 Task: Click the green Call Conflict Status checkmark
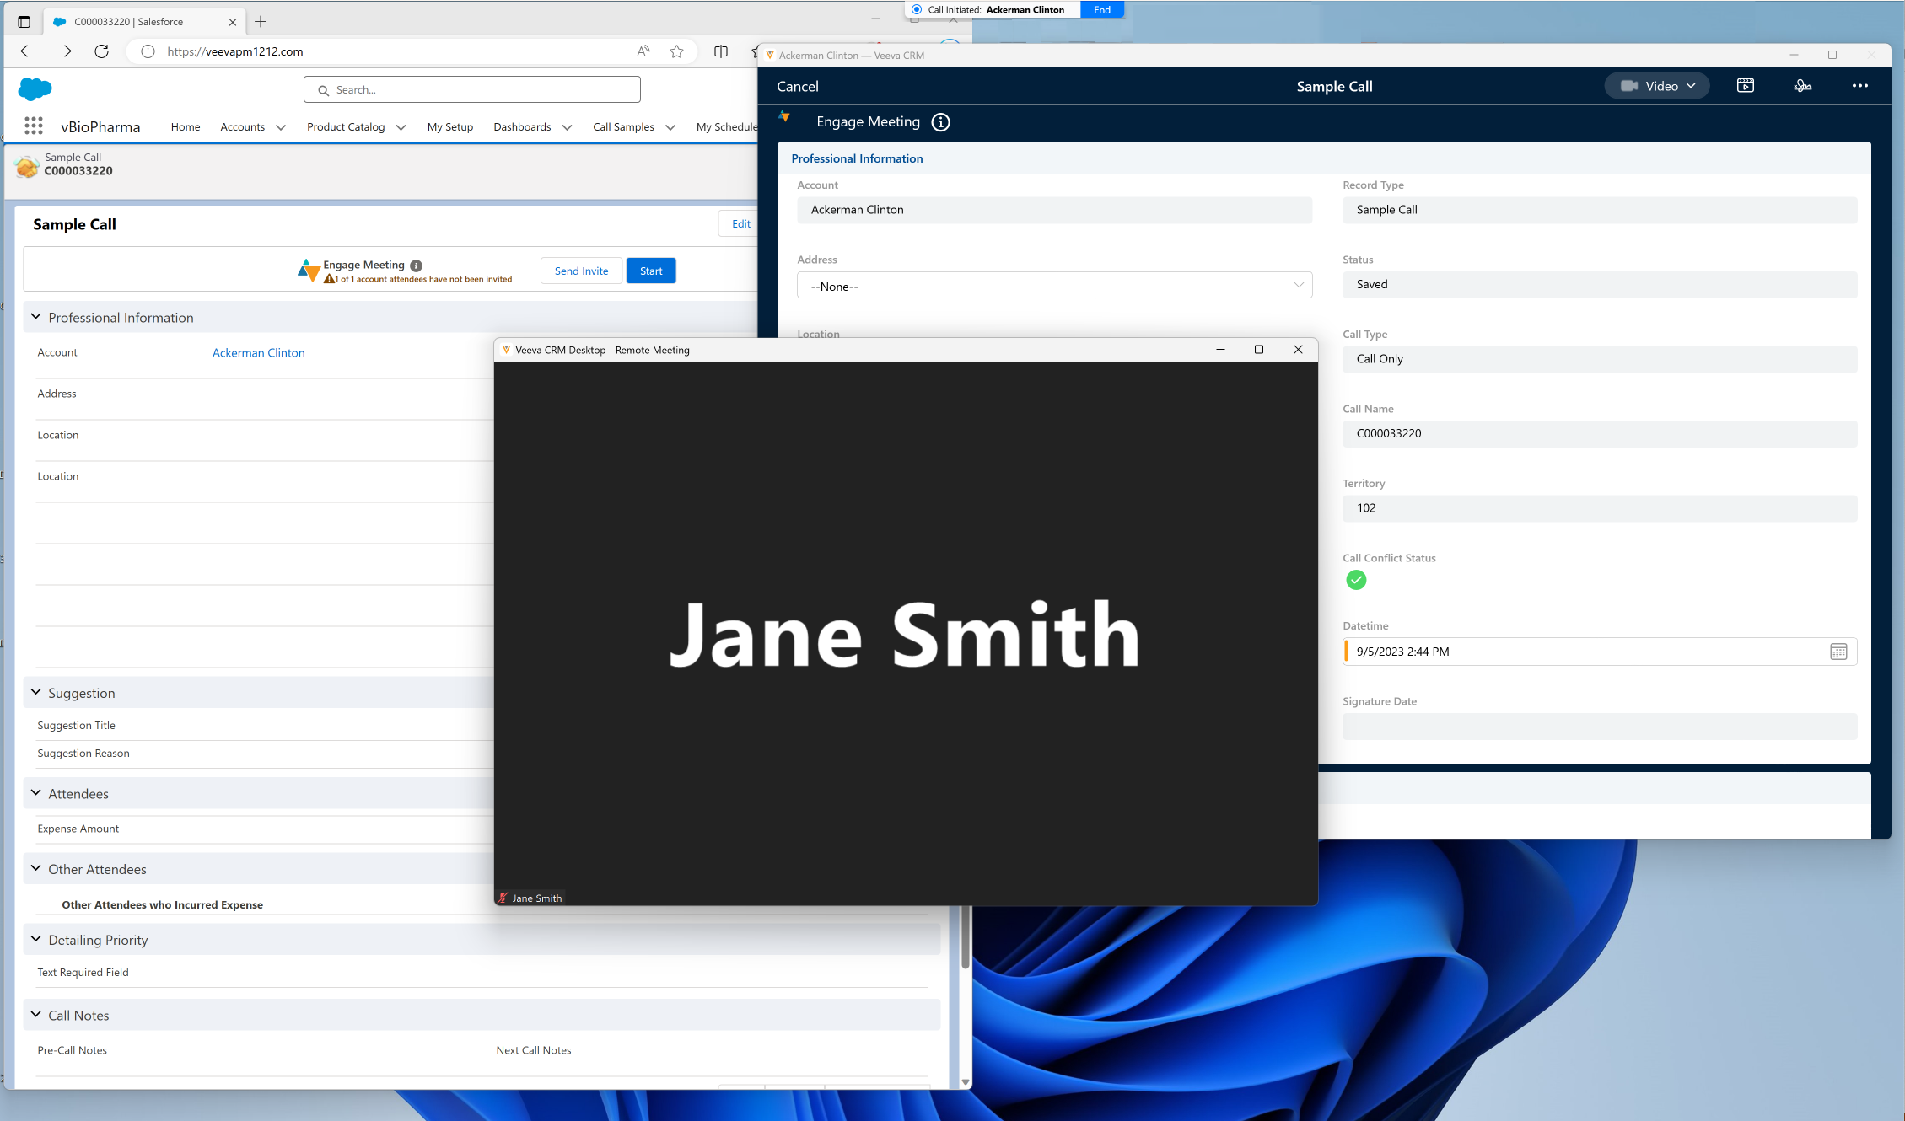tap(1356, 580)
